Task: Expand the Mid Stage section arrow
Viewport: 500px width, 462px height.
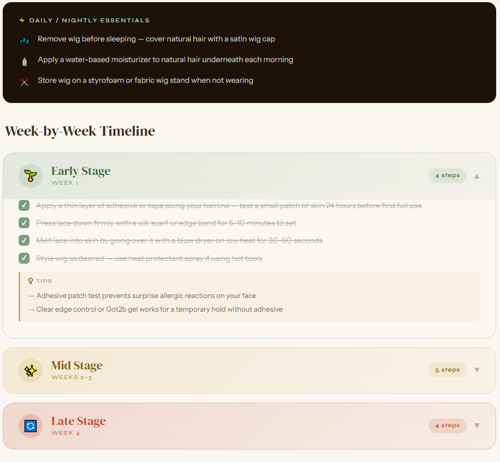Action: (477, 370)
